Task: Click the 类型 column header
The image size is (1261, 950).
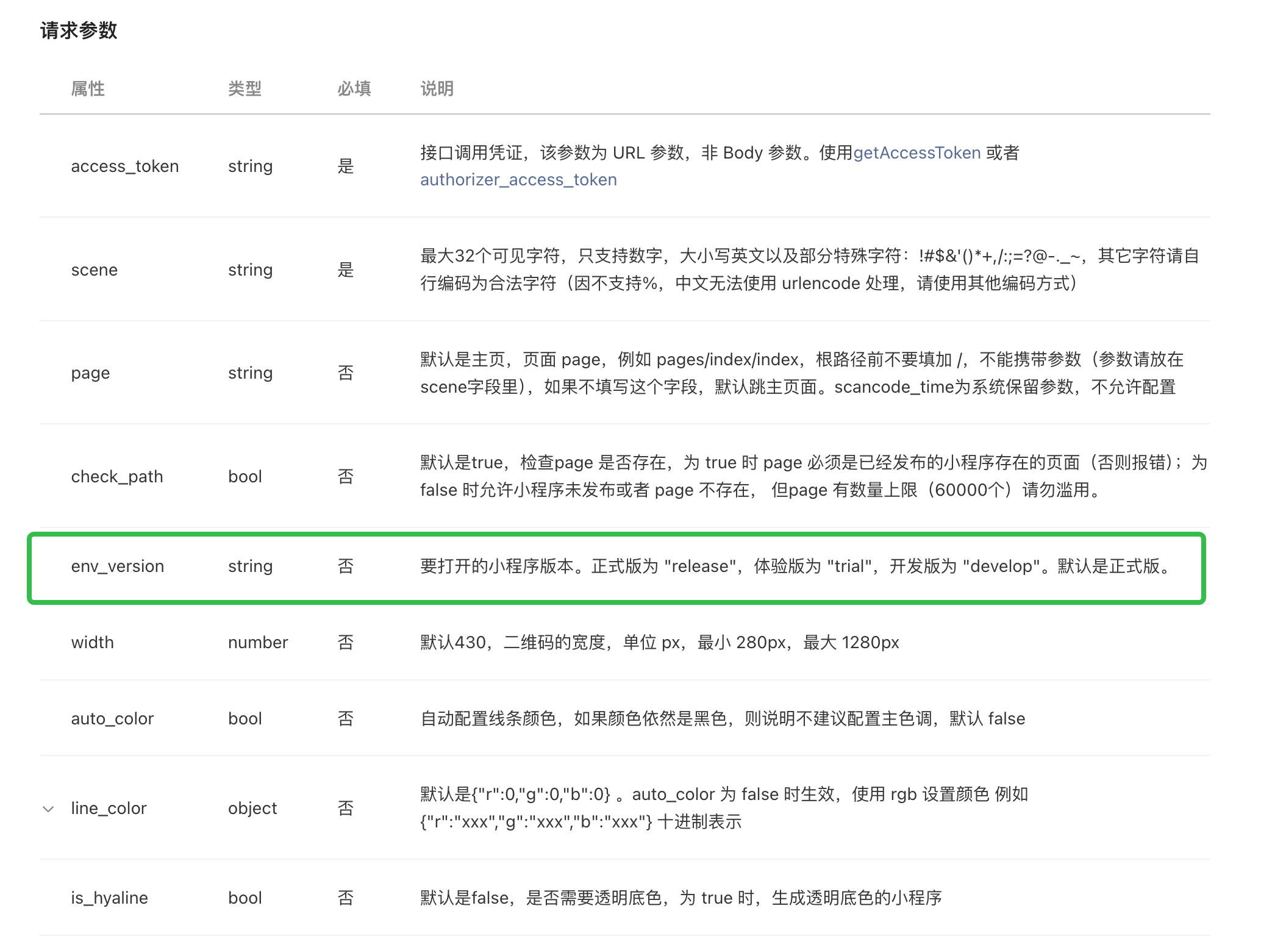Action: (245, 89)
